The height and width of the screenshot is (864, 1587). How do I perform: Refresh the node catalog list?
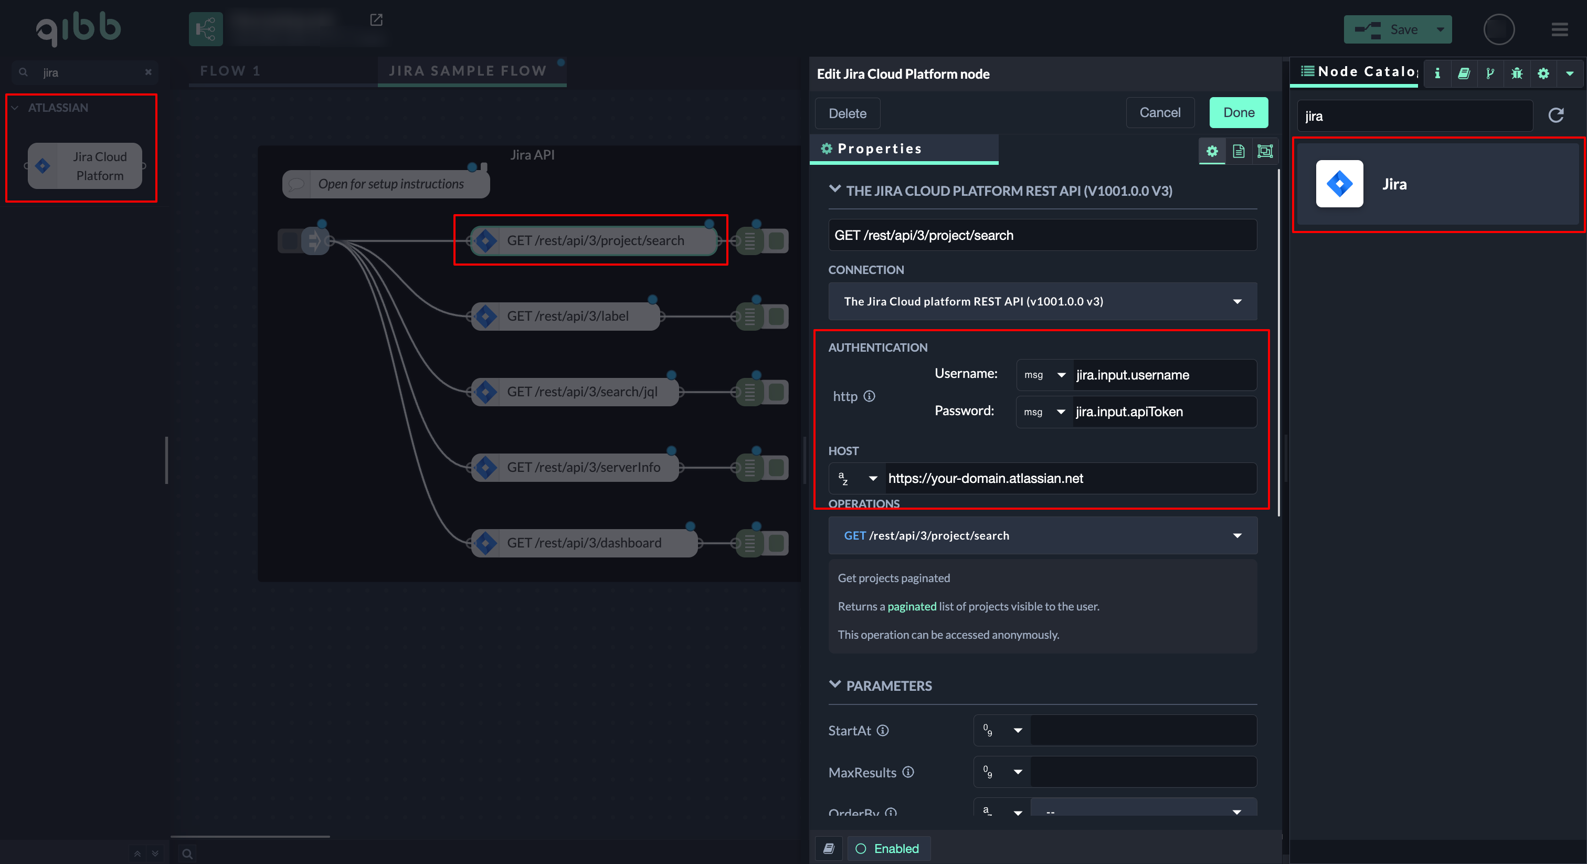click(x=1556, y=115)
